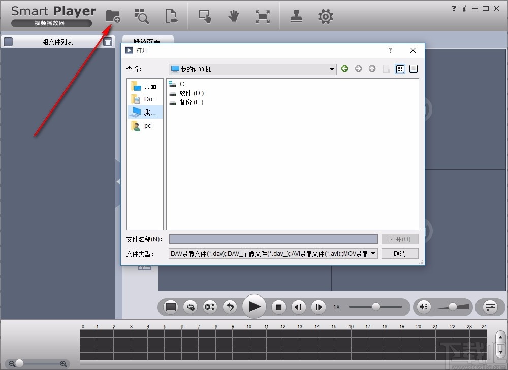Adjust the volume slider
This screenshot has height=370, width=508.
click(x=453, y=306)
